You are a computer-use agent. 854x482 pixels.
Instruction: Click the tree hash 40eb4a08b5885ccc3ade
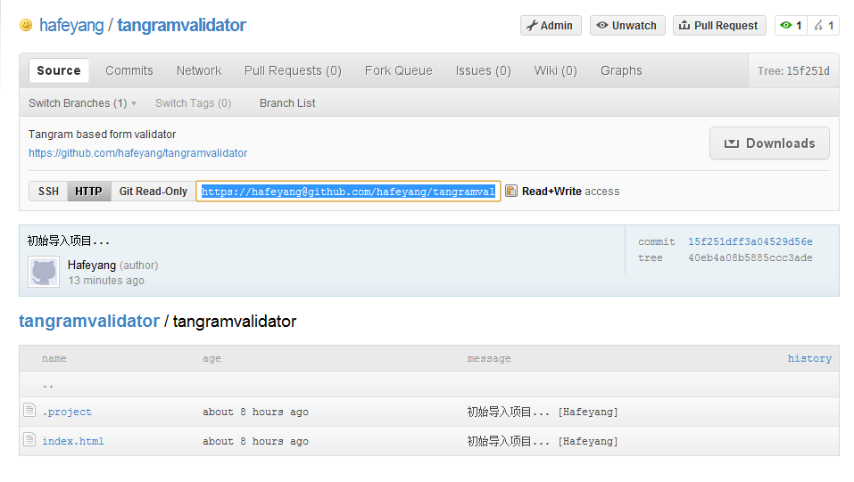pos(750,257)
